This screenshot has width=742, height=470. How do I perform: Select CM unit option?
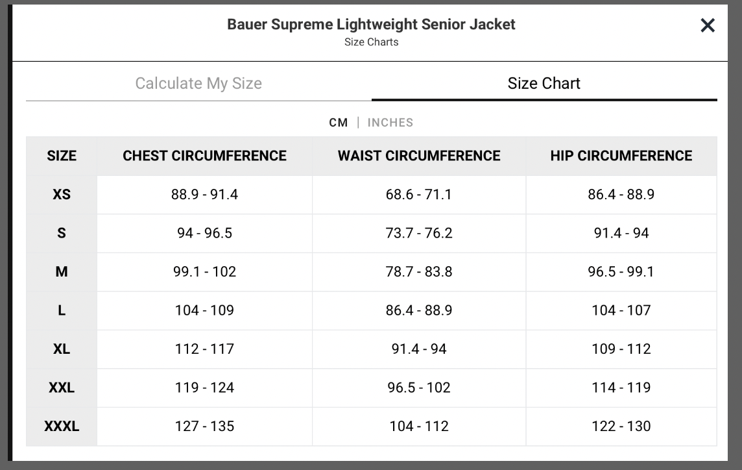339,122
